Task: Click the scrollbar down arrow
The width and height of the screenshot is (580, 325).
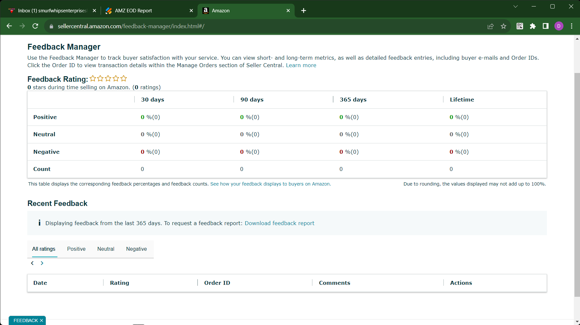Action: click(x=577, y=322)
